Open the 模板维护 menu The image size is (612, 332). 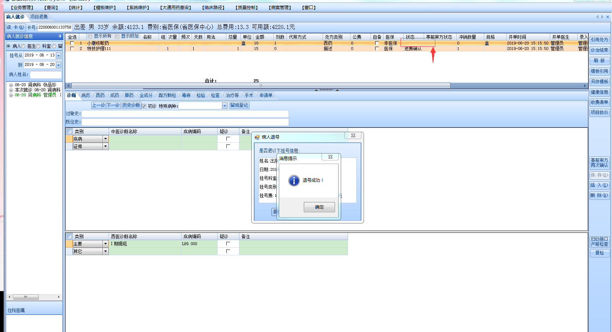tap(105, 8)
